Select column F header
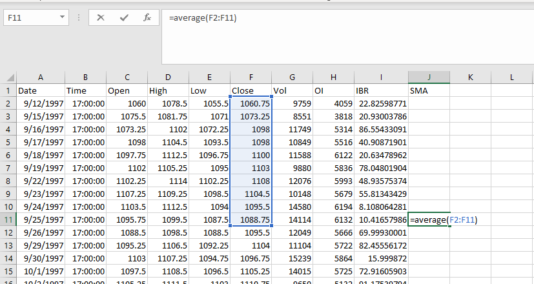Viewport: 534px width, 284px height. point(251,77)
